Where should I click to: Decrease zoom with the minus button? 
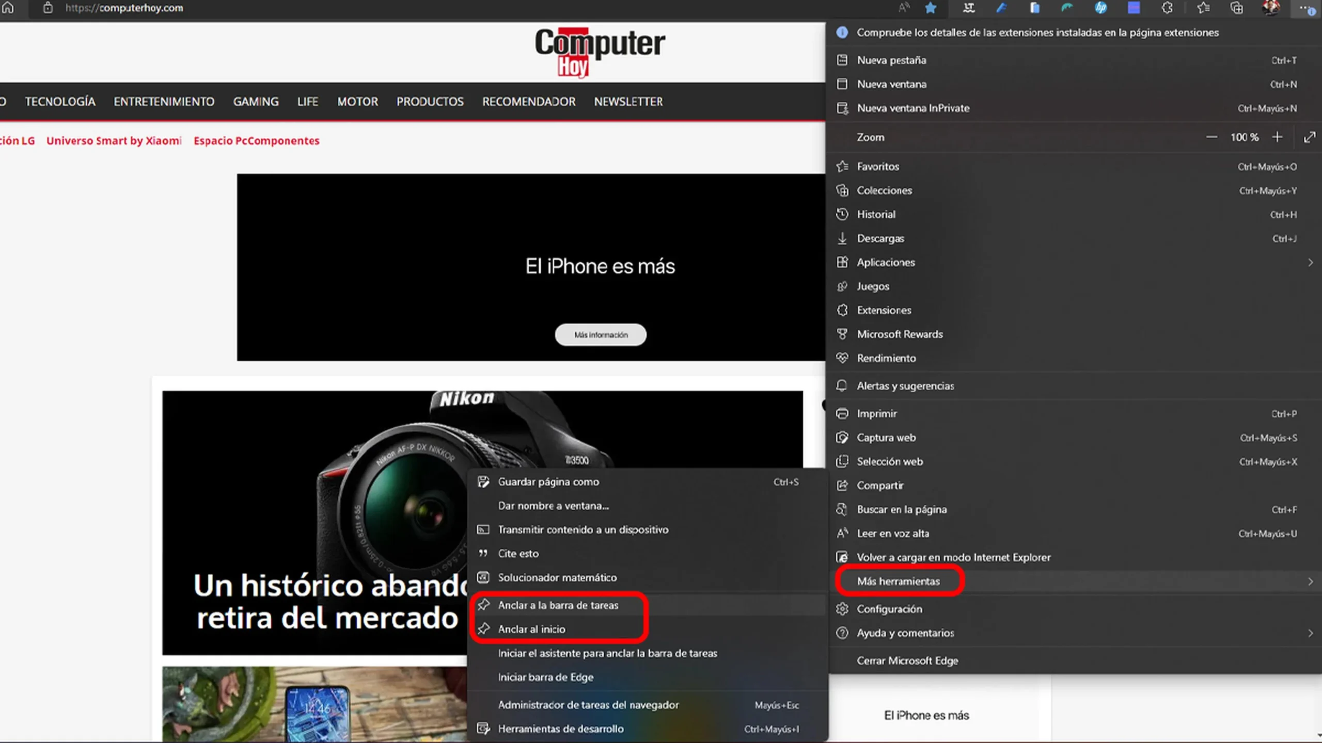(1211, 137)
